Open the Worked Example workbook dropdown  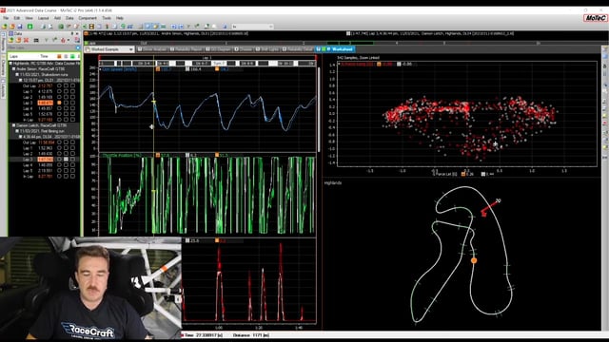[131, 49]
